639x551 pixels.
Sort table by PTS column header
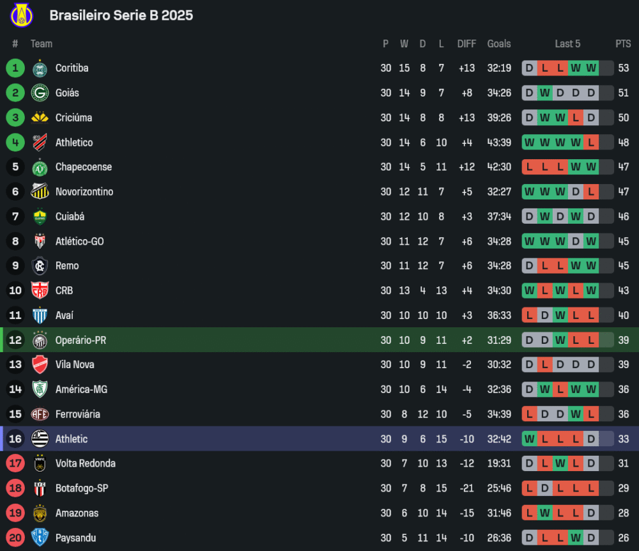tap(623, 44)
